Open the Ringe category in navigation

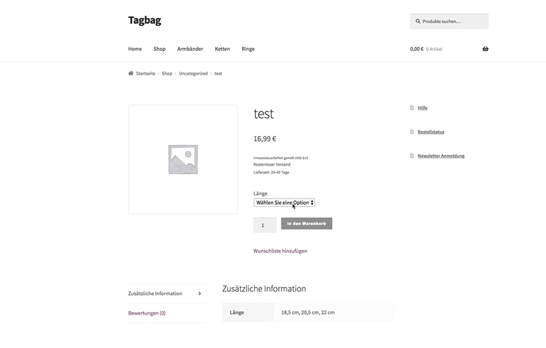[248, 49]
